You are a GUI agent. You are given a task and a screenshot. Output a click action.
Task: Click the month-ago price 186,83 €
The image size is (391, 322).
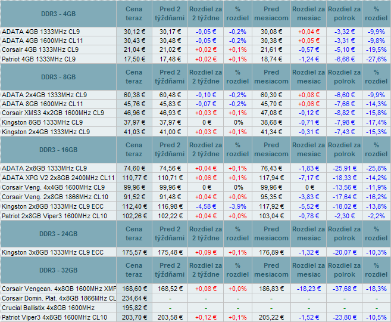click(271, 289)
